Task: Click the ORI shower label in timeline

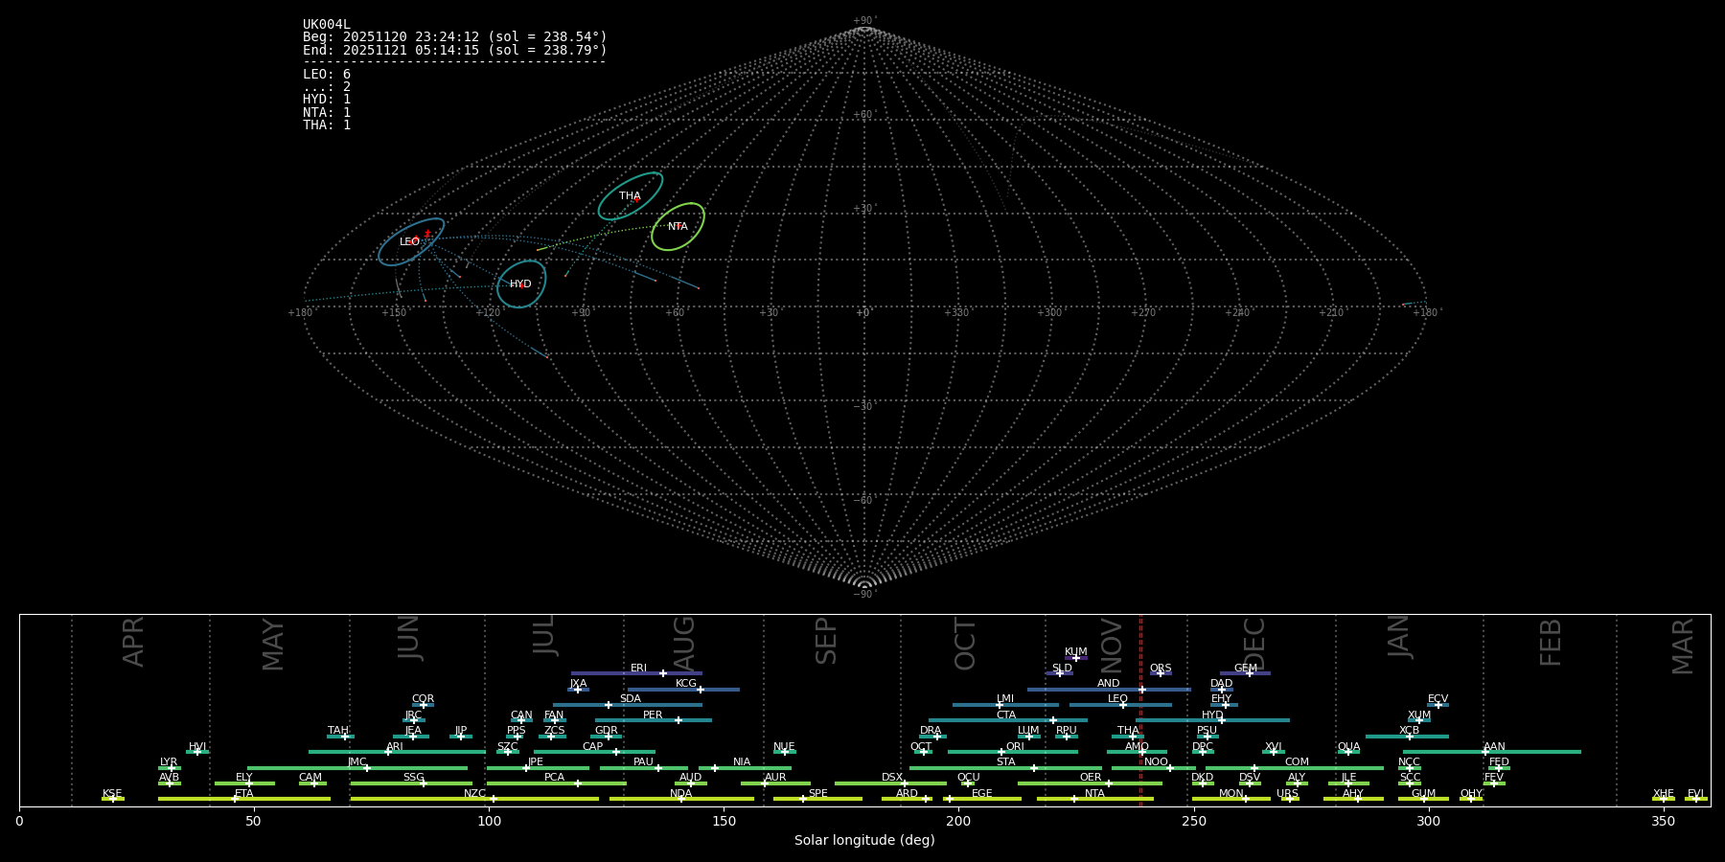Action: 1015,746
